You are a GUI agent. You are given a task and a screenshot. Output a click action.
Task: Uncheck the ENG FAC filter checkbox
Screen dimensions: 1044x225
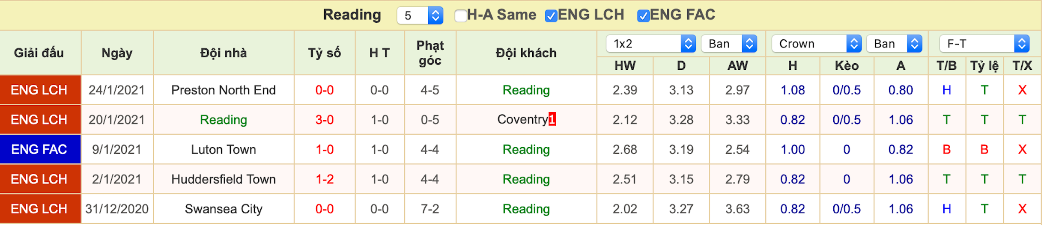pyautogui.click(x=643, y=16)
